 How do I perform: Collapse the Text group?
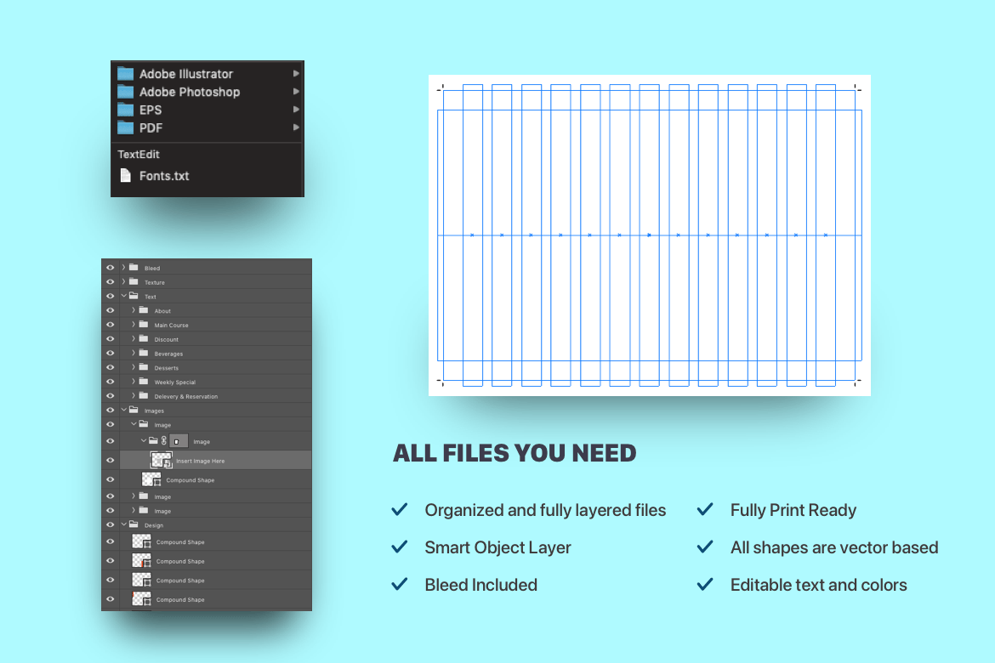click(x=124, y=296)
